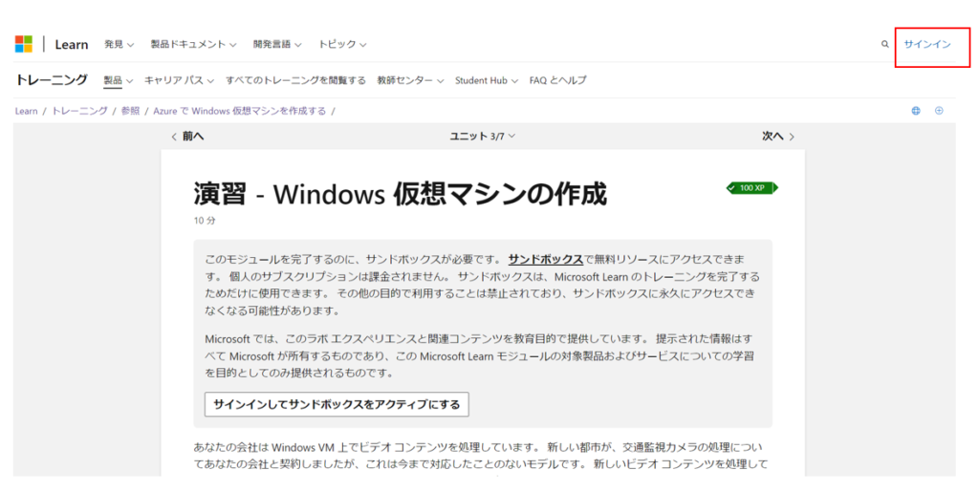Expand the 発見 menu
This screenshot has width=979, height=492.
[119, 44]
